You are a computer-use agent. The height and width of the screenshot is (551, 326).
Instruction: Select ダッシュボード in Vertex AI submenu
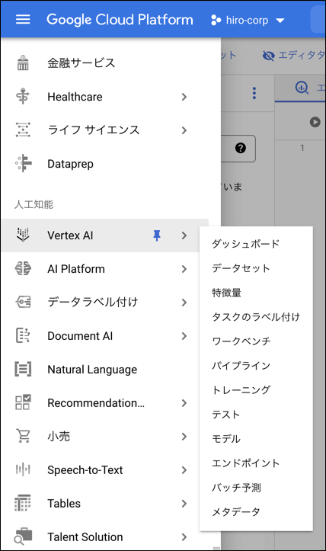coord(245,244)
